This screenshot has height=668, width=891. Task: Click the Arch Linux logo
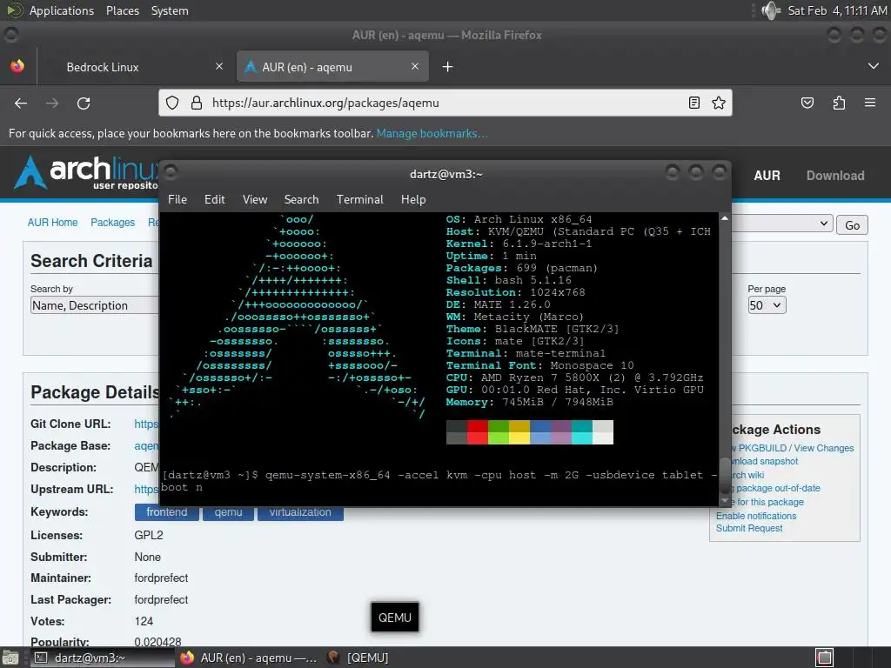(85, 172)
